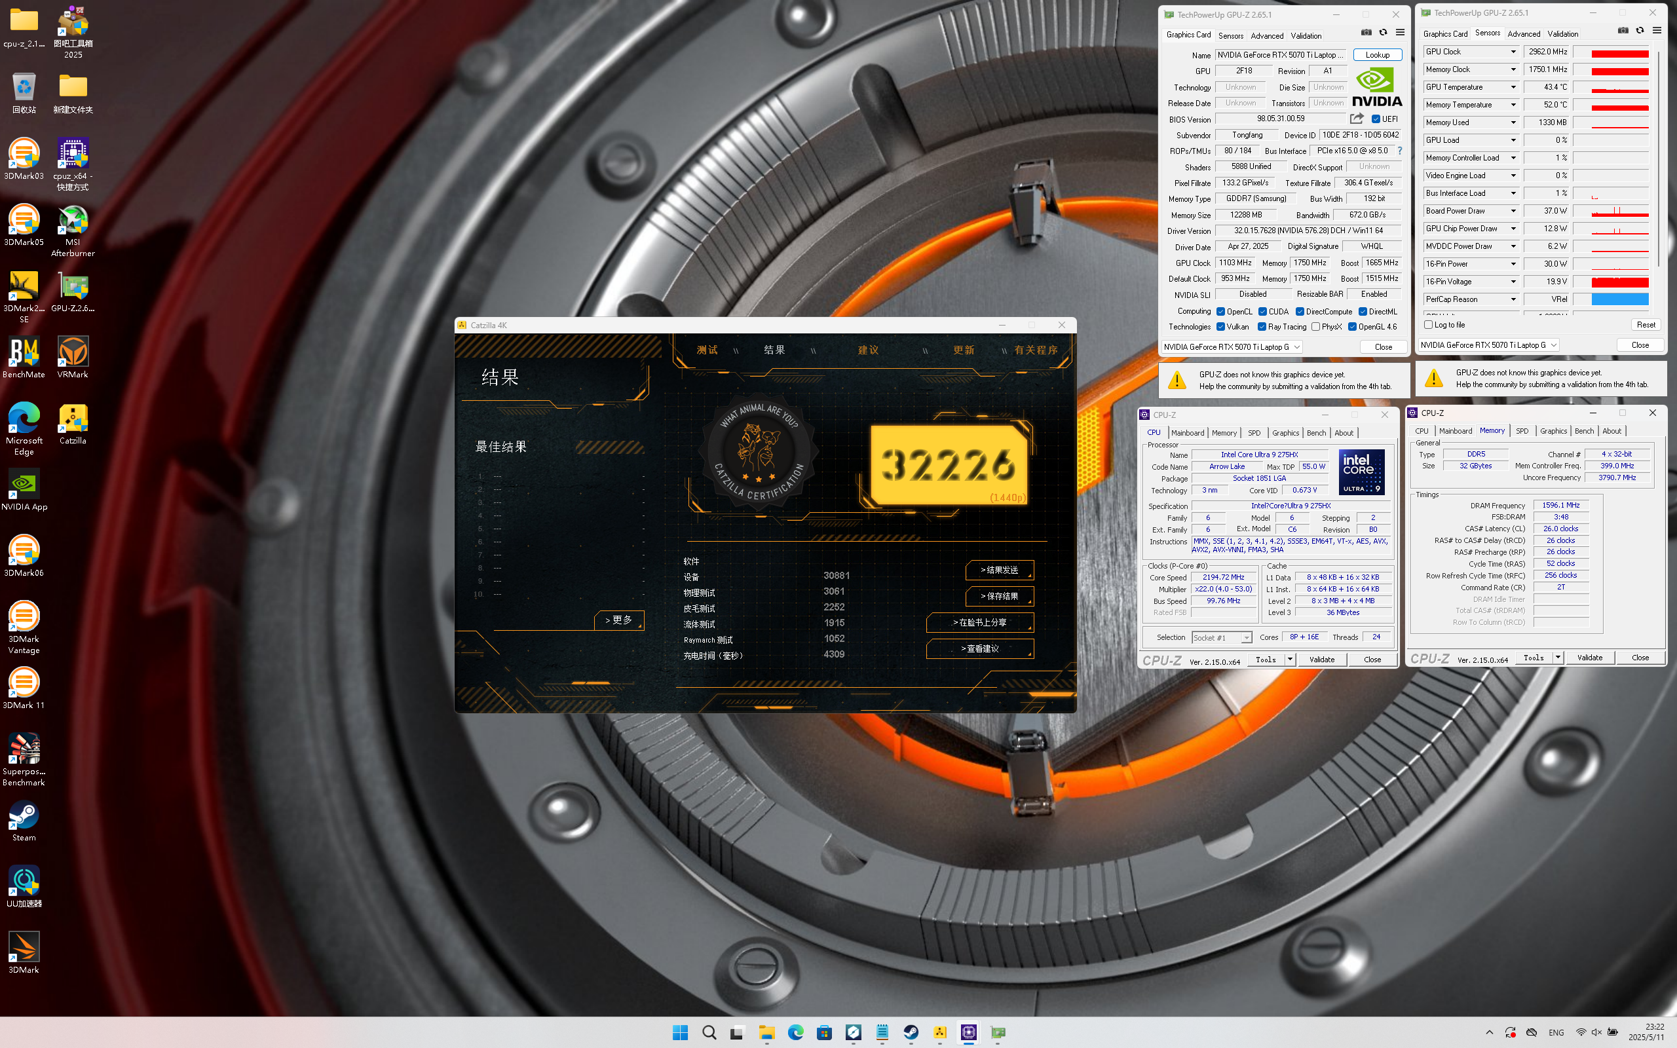Click the Bus Interface question mark in GPU-Z

(x=1399, y=151)
